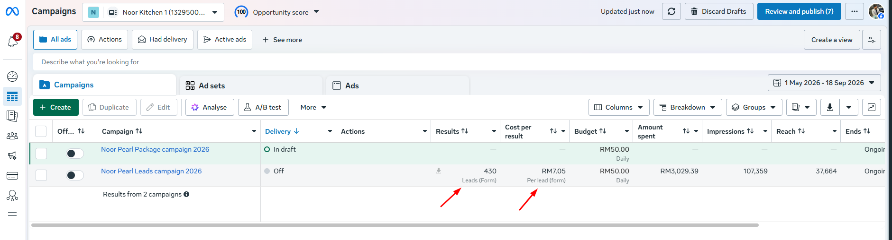The image size is (892, 240).
Task: Open the Columns dropdown
Action: (619, 107)
